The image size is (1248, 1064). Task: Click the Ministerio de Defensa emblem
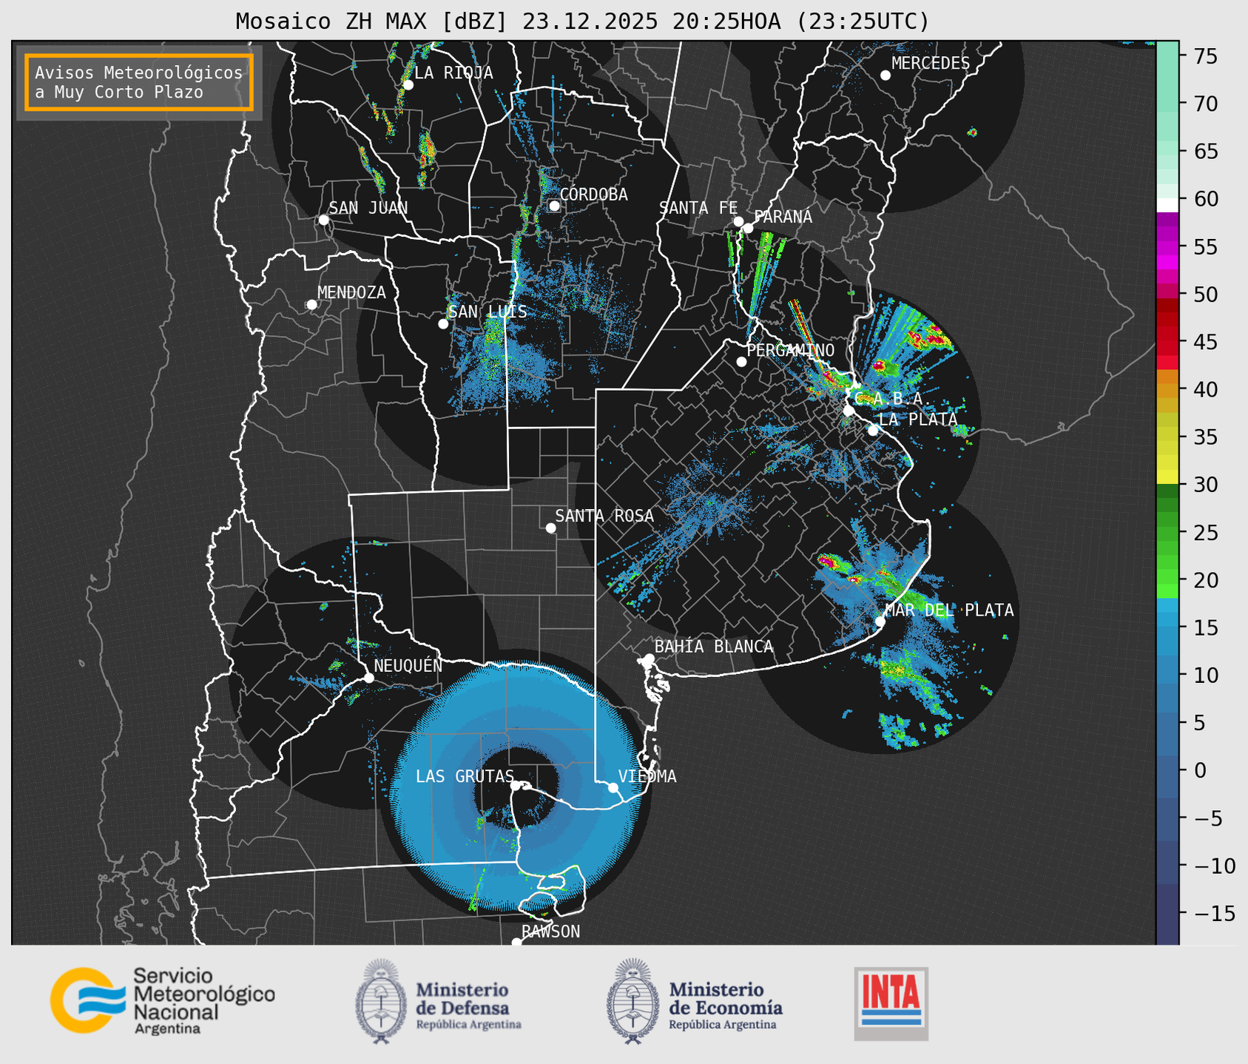point(380,1002)
